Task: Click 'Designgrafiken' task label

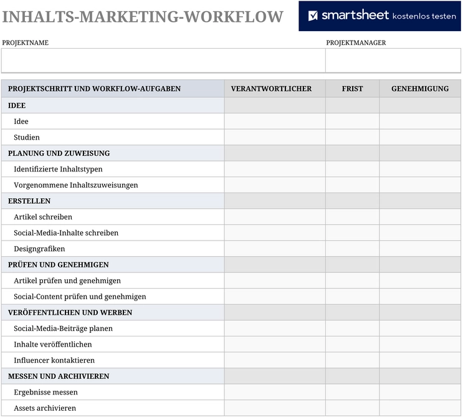Action: (x=39, y=249)
